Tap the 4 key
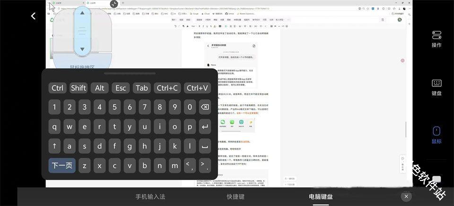Screen dimensions: 454x206 tap(99, 107)
